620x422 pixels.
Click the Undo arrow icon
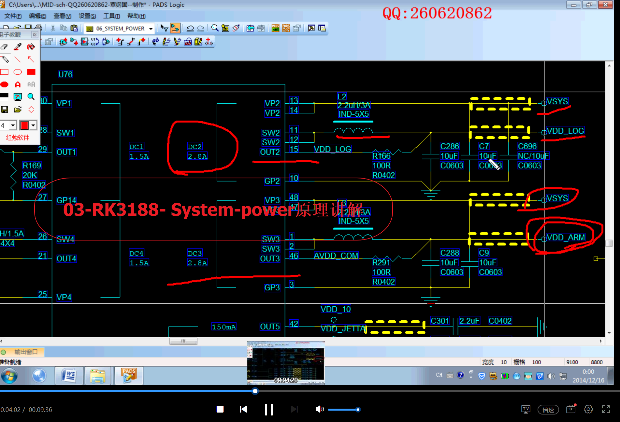tap(190, 28)
